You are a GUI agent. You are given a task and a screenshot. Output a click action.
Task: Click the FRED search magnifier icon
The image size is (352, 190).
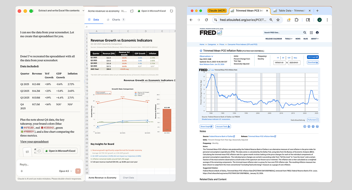click(x=305, y=33)
